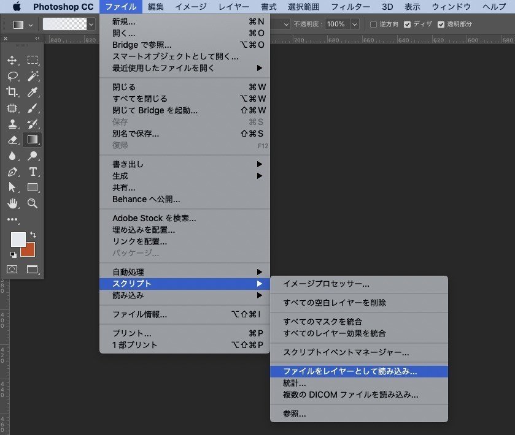
Task: Collapse the tools panel with double arrows
Action: 37,39
